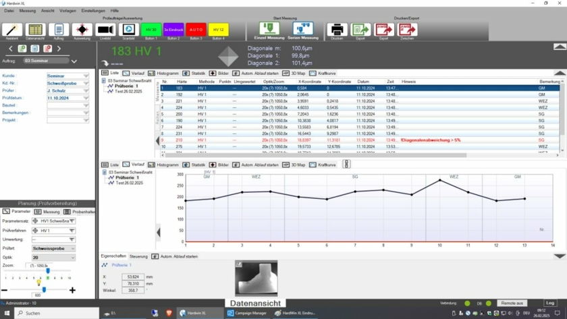Click the Datenansicht toolbar icon
Viewport: 567px width, 319px height.
tap(35, 30)
